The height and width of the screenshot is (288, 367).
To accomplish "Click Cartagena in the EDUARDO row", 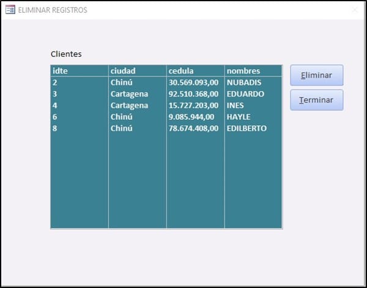I will tap(130, 94).
